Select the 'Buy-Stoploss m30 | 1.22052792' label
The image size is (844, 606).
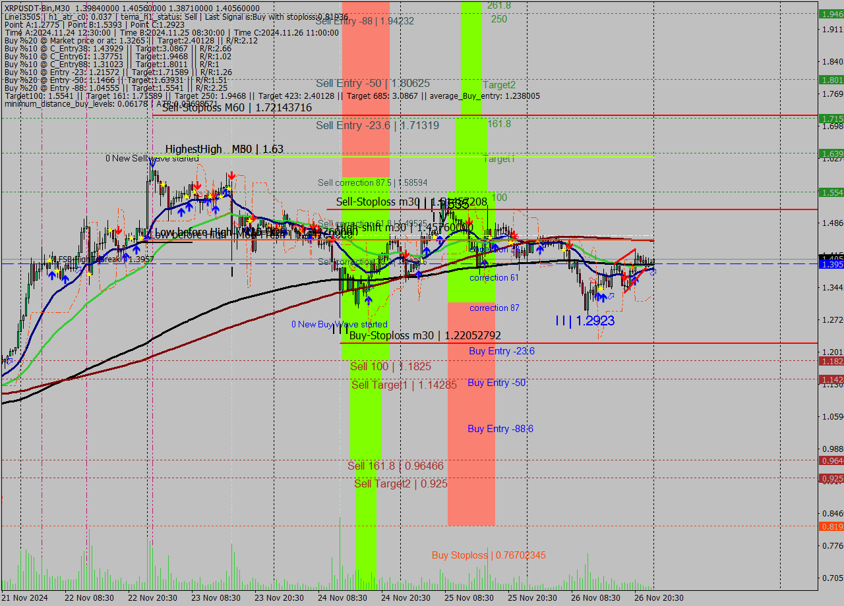click(x=425, y=335)
